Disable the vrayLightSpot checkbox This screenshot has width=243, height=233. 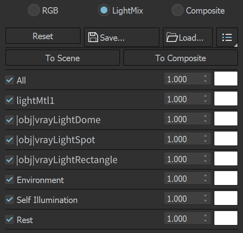[10, 140]
